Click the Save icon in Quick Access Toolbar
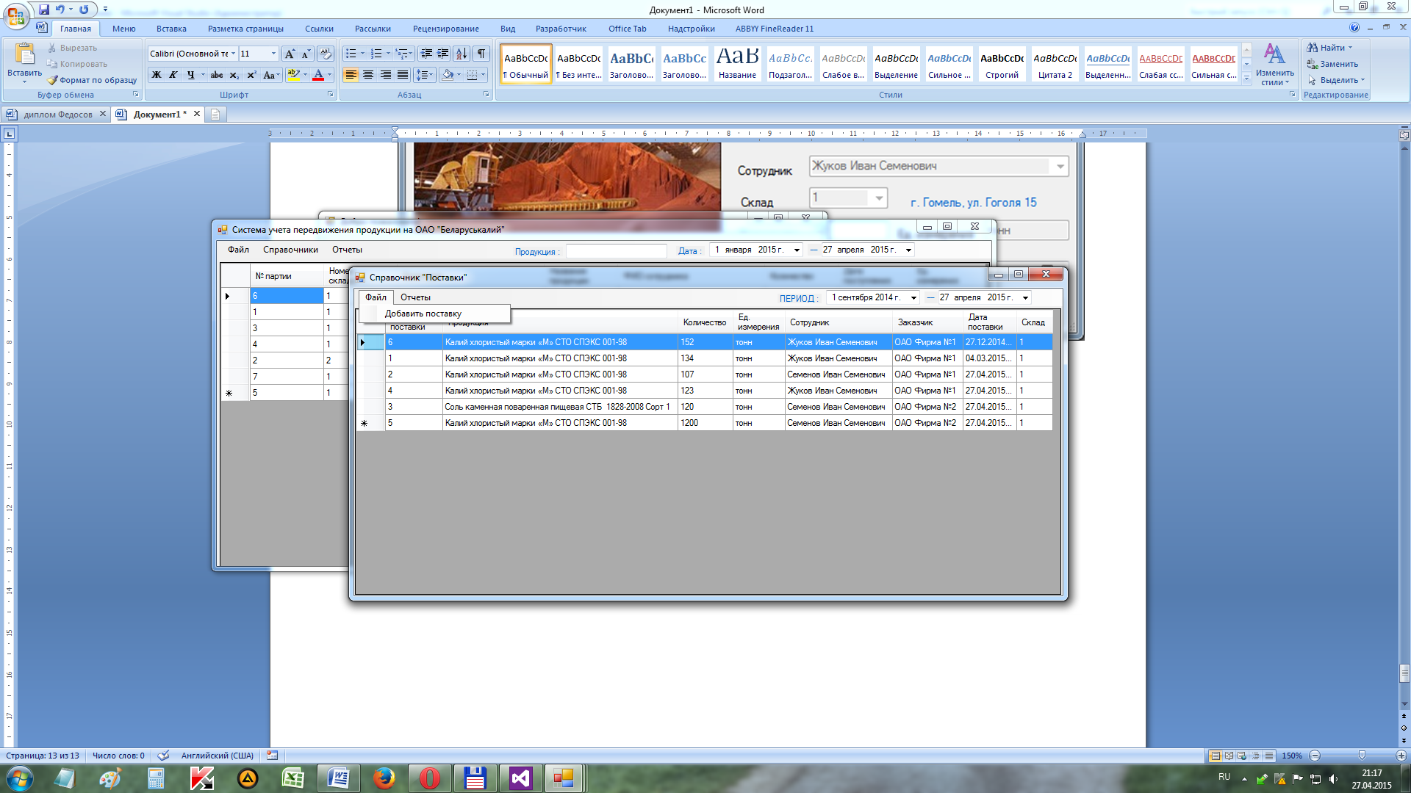 (44, 10)
